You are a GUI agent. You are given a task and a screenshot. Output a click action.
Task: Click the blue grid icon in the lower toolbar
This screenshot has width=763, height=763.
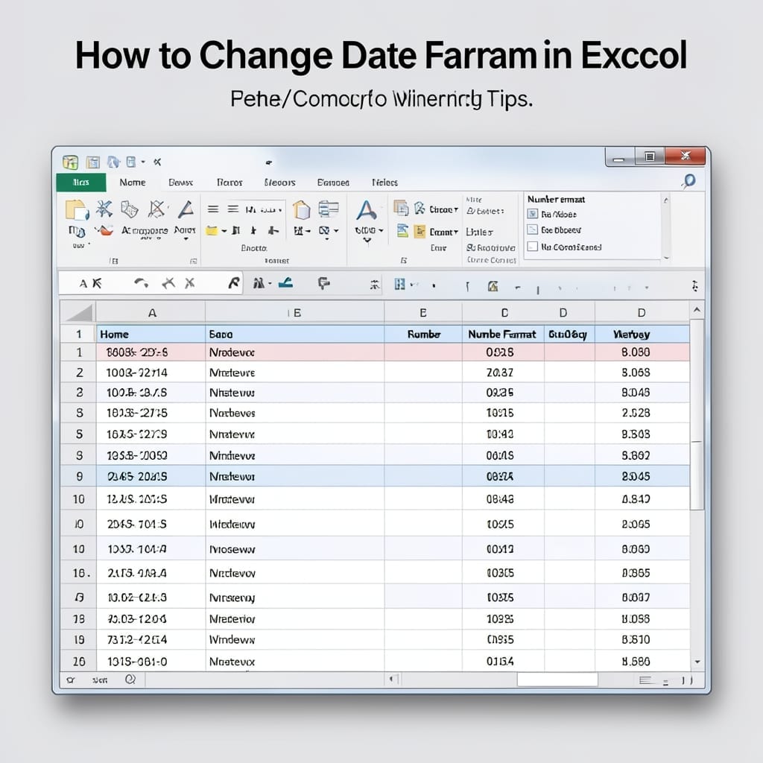399,284
